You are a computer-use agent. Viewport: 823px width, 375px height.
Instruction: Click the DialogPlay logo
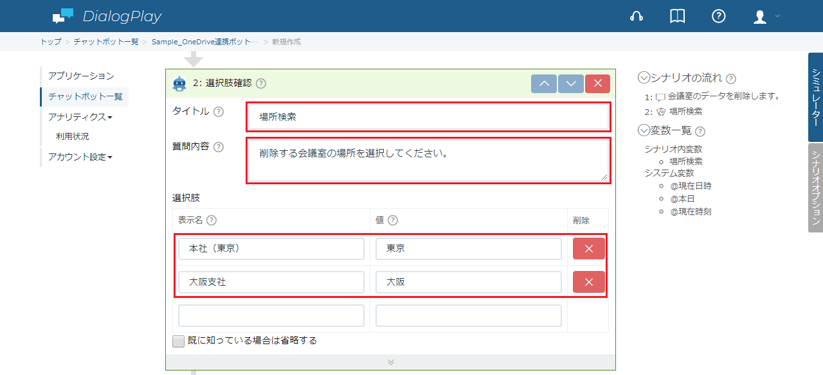click(x=107, y=17)
